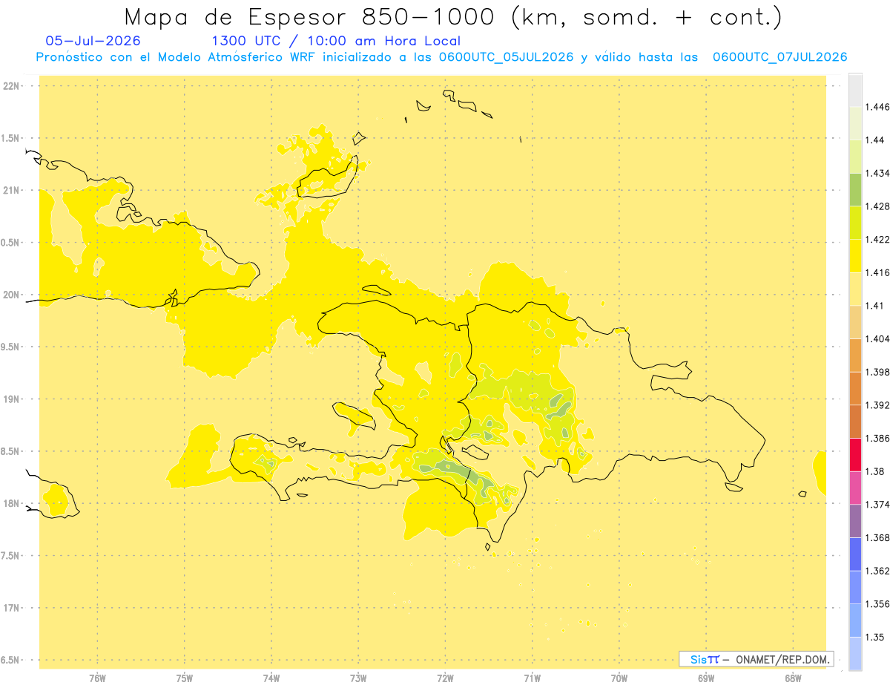Screen dimensions: 890x688
Task: Click the legend value '1.41'
Action: tap(874, 306)
